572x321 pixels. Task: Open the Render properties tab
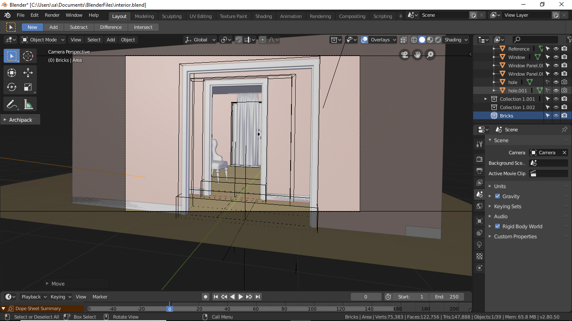coord(479,159)
